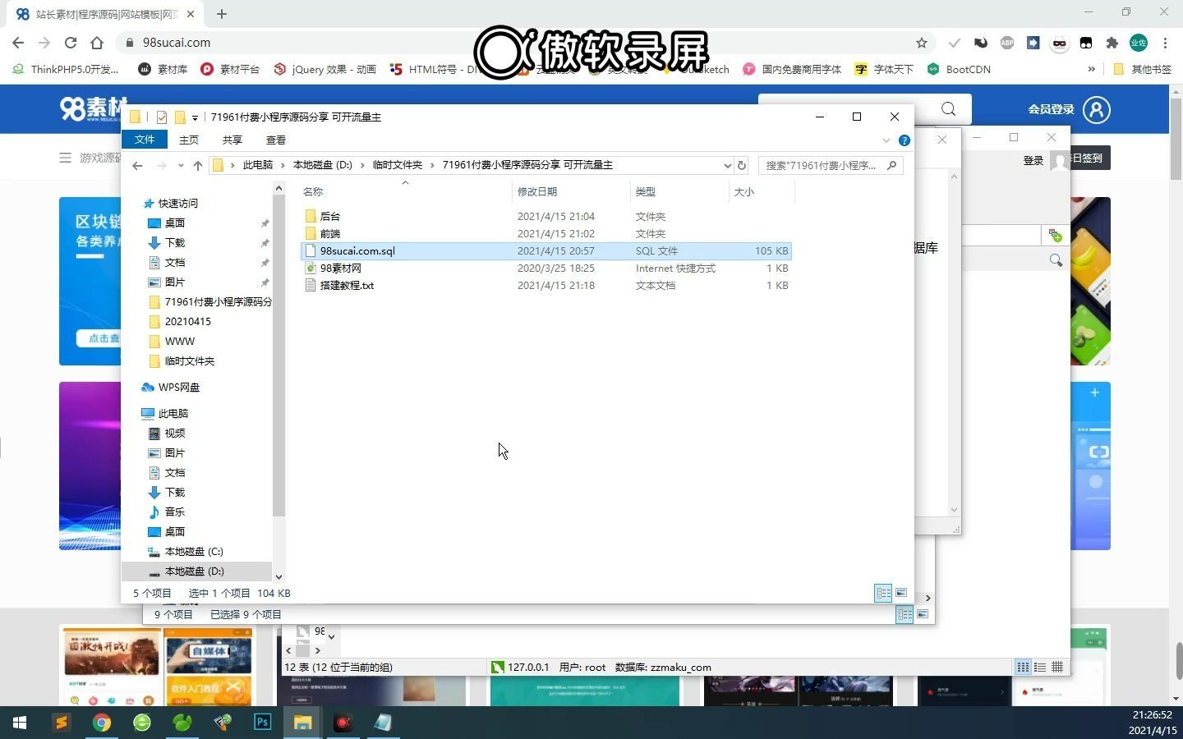Viewport: 1183px width, 739px height.
Task: Sort by the 修改日期 column header
Action: (572, 191)
